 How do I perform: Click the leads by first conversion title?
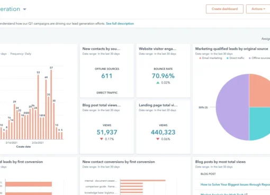21,162
